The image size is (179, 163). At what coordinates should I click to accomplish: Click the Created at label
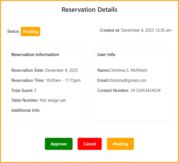(x=110, y=30)
